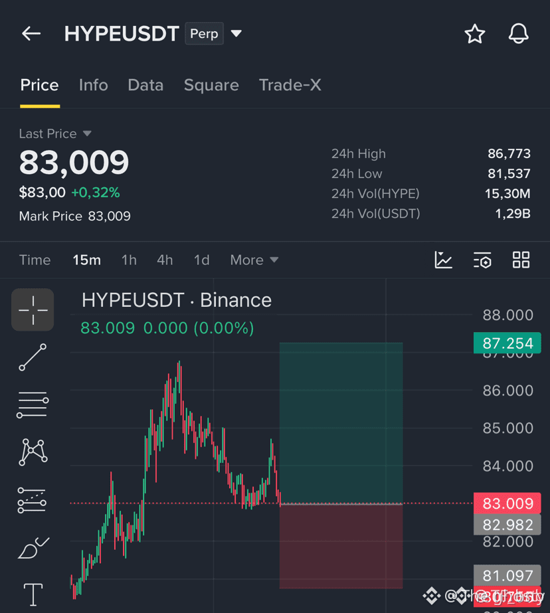Viewport: 550px width, 613px height.
Task: Select the long/short position tool
Action: pos(33,500)
